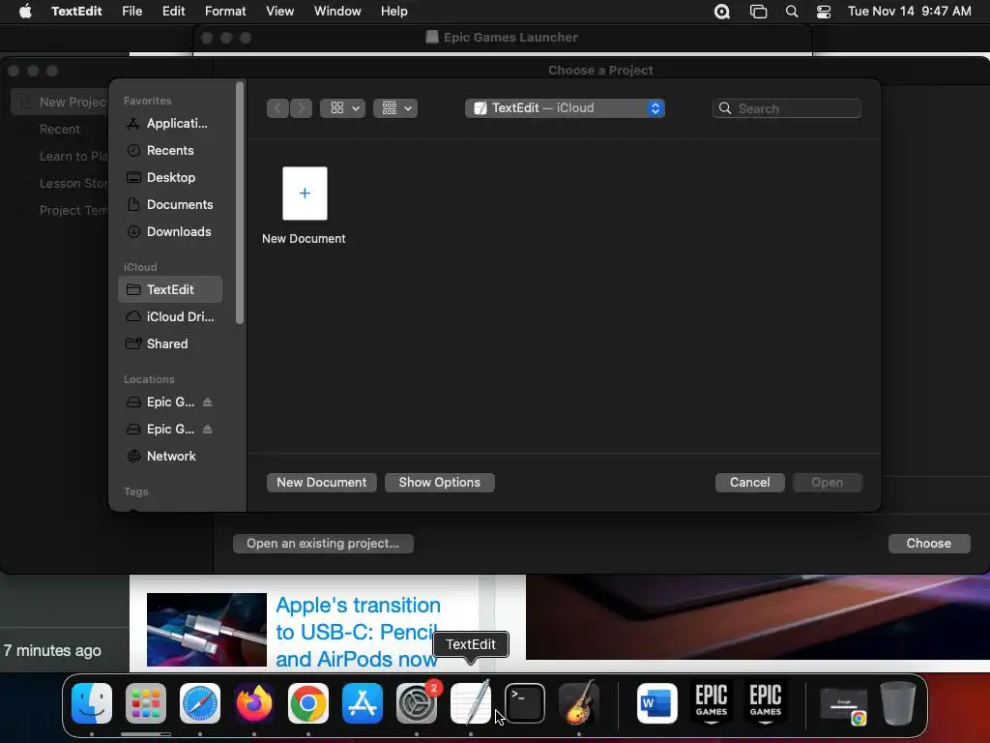Screen dimensions: 990x743
Task: Click the New Document button
Action: pyautogui.click(x=321, y=482)
